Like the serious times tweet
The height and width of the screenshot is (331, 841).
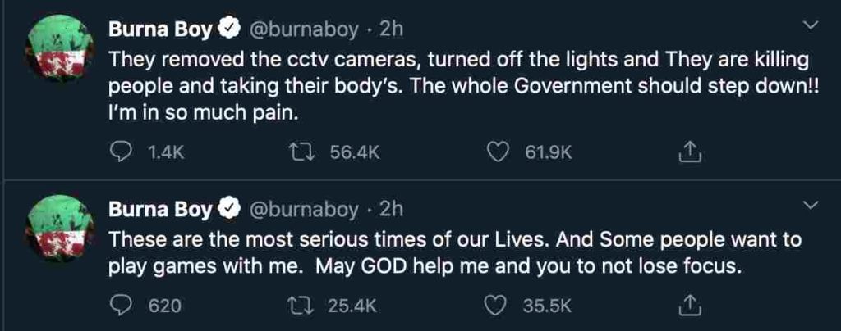497,306
